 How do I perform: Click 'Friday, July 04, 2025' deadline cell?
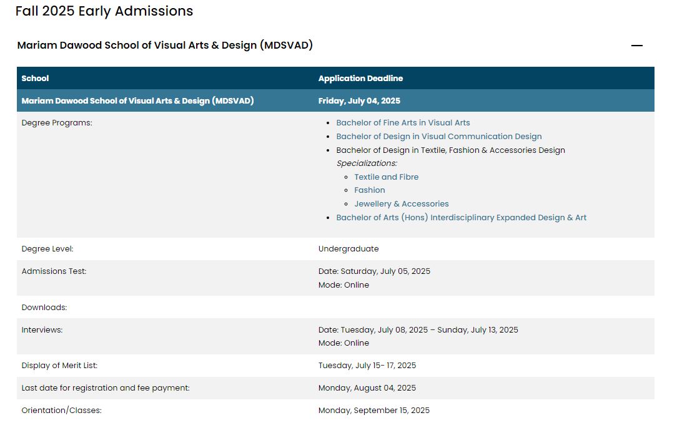coord(359,100)
